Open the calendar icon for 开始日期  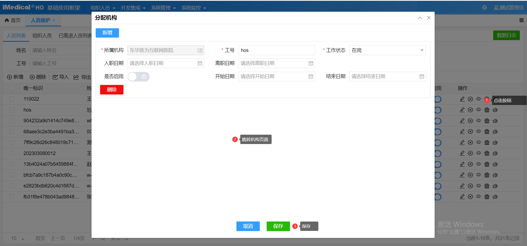click(311, 77)
